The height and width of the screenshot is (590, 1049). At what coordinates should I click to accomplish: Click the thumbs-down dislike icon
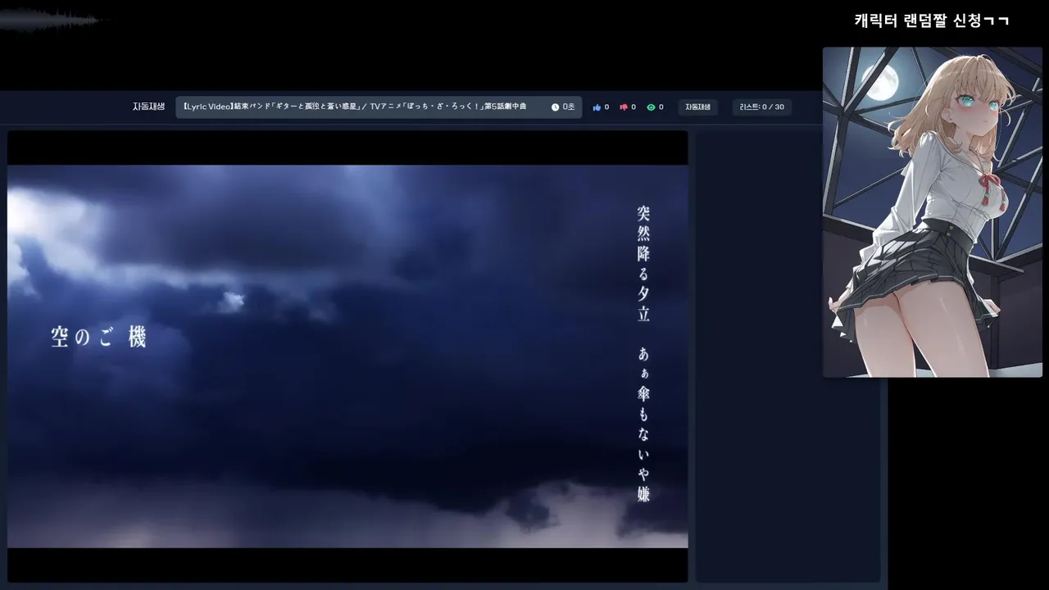tap(624, 107)
